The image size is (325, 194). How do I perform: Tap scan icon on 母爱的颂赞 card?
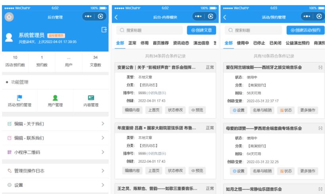click(x=320, y=128)
